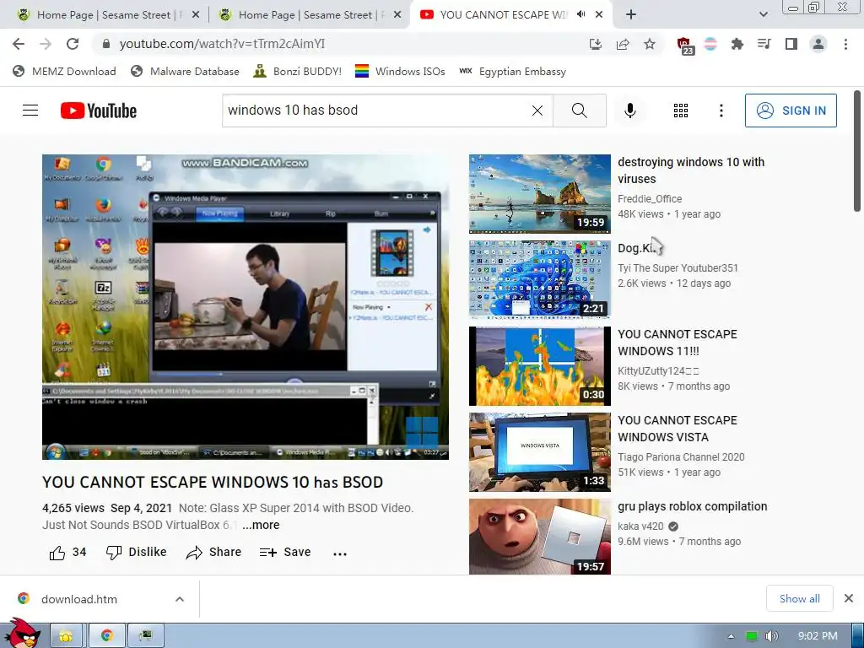Click the address bar URL
Image resolution: width=864 pixels, height=648 pixels.
222,44
